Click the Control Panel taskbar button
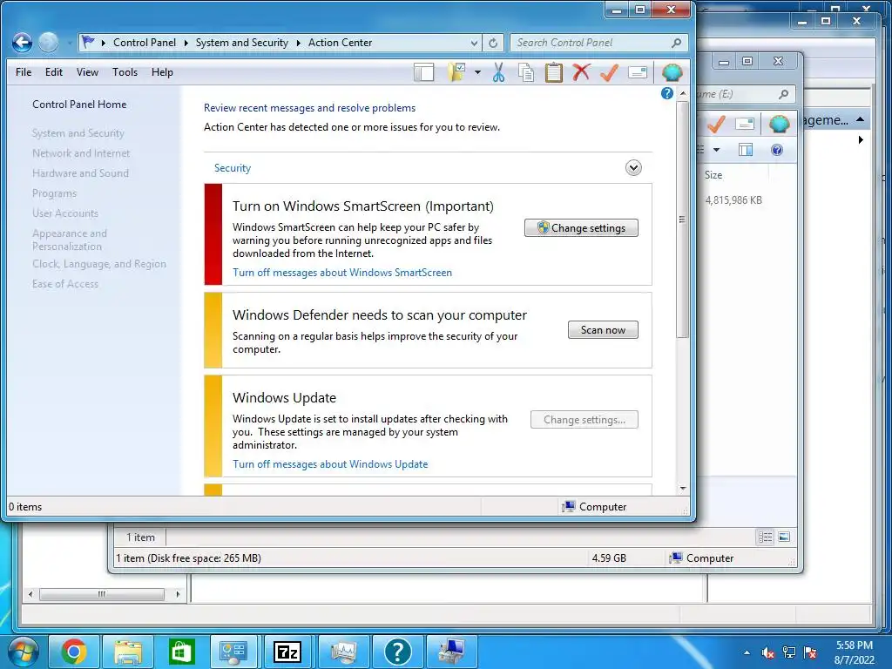This screenshot has width=892, height=669. coord(233,652)
